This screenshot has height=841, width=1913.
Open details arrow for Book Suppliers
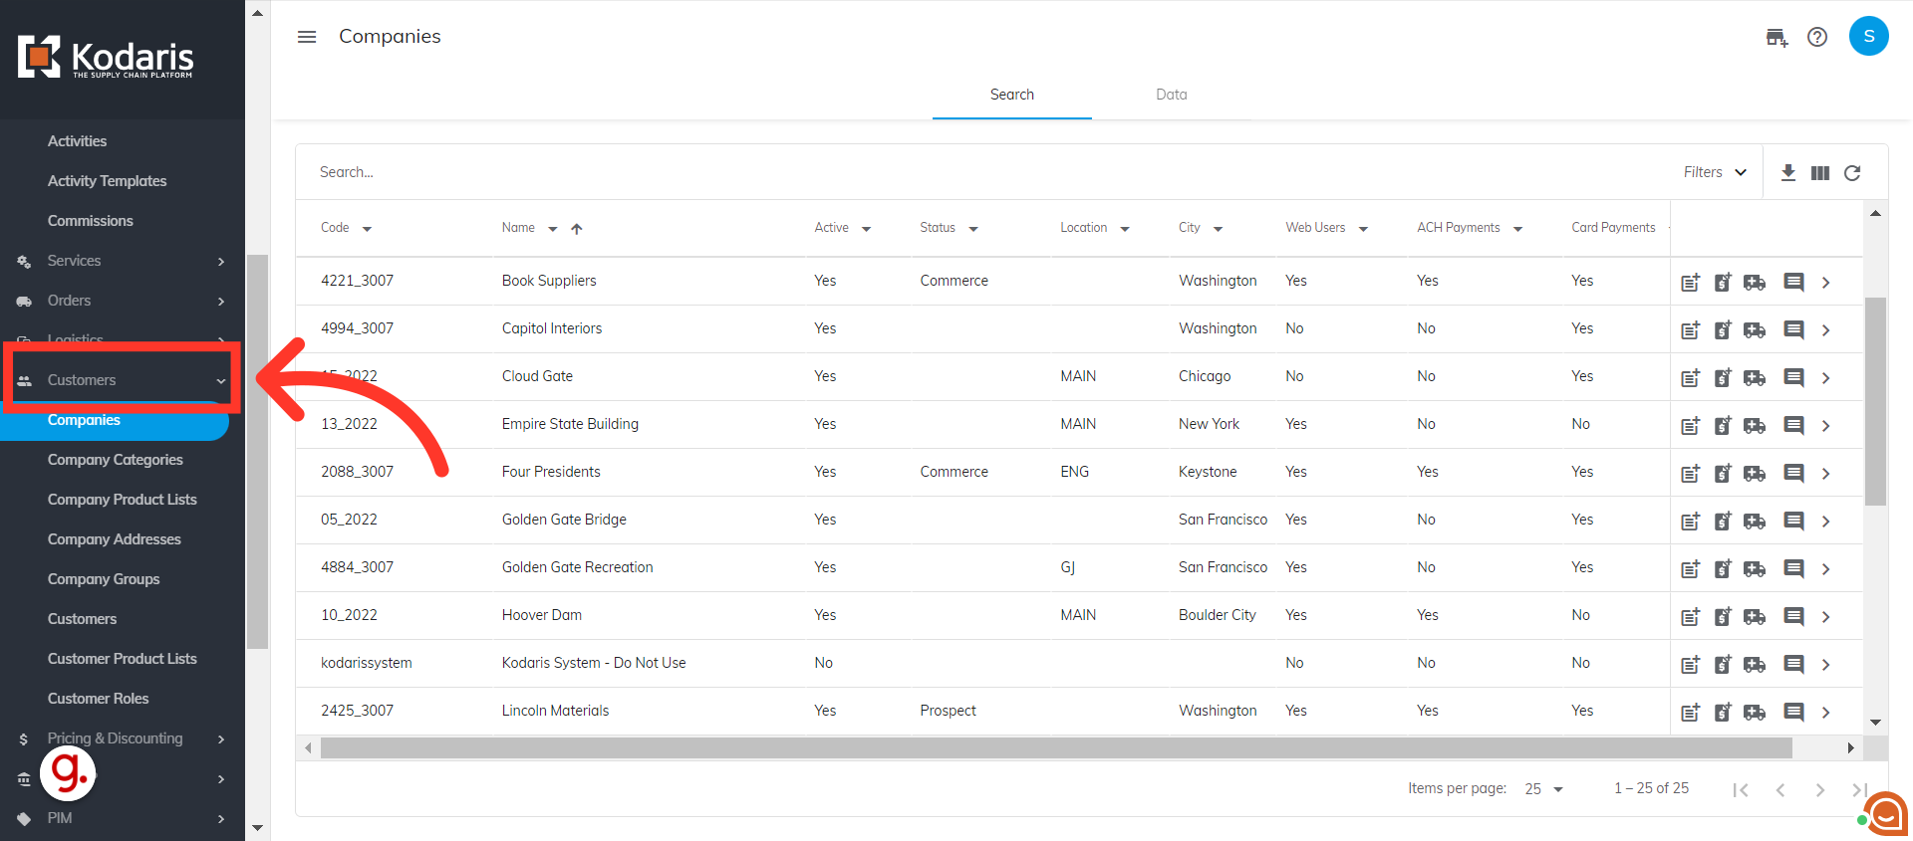(1826, 282)
